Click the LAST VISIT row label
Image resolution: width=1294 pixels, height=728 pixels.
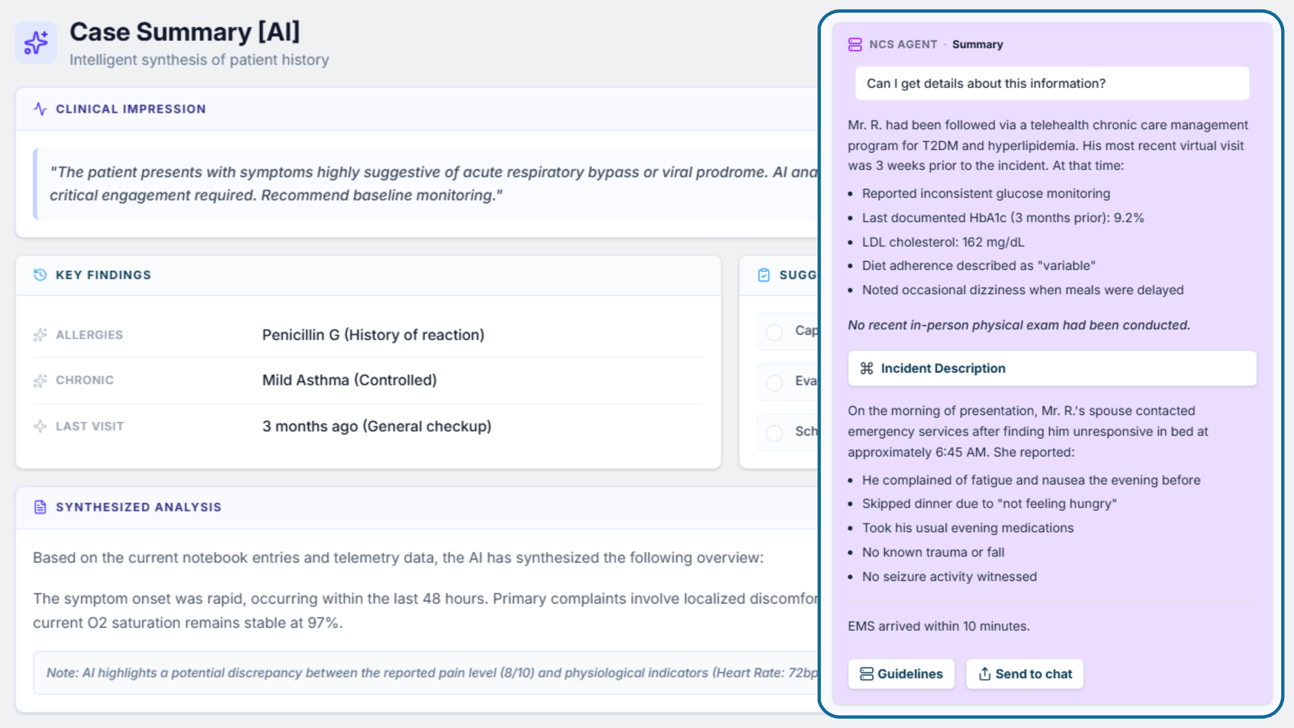tap(90, 426)
